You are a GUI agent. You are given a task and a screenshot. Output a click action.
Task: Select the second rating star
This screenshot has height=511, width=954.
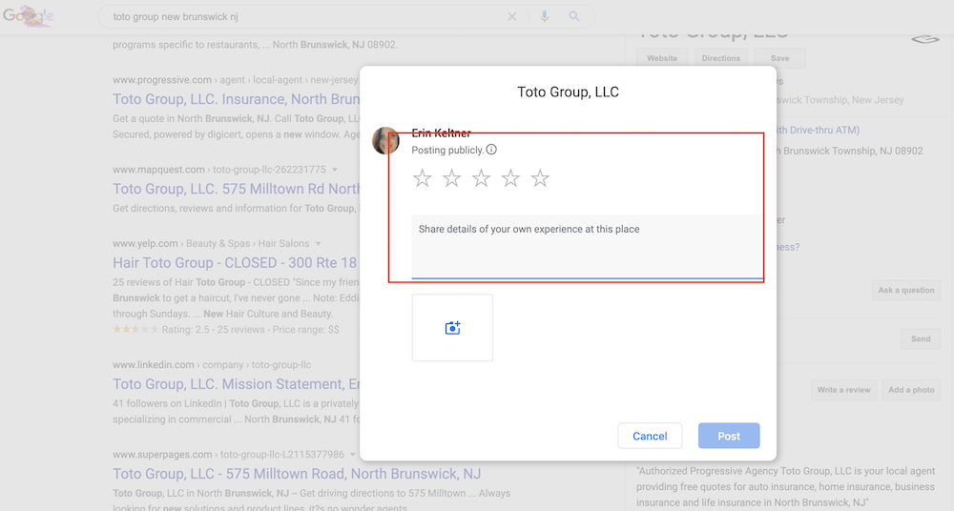pyautogui.click(x=451, y=178)
